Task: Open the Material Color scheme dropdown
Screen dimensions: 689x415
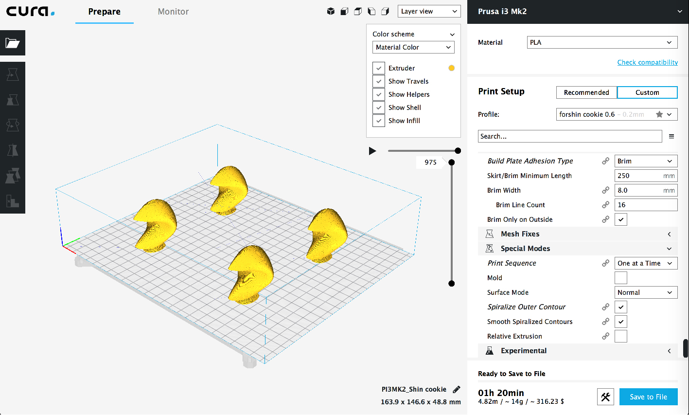Action: click(413, 47)
